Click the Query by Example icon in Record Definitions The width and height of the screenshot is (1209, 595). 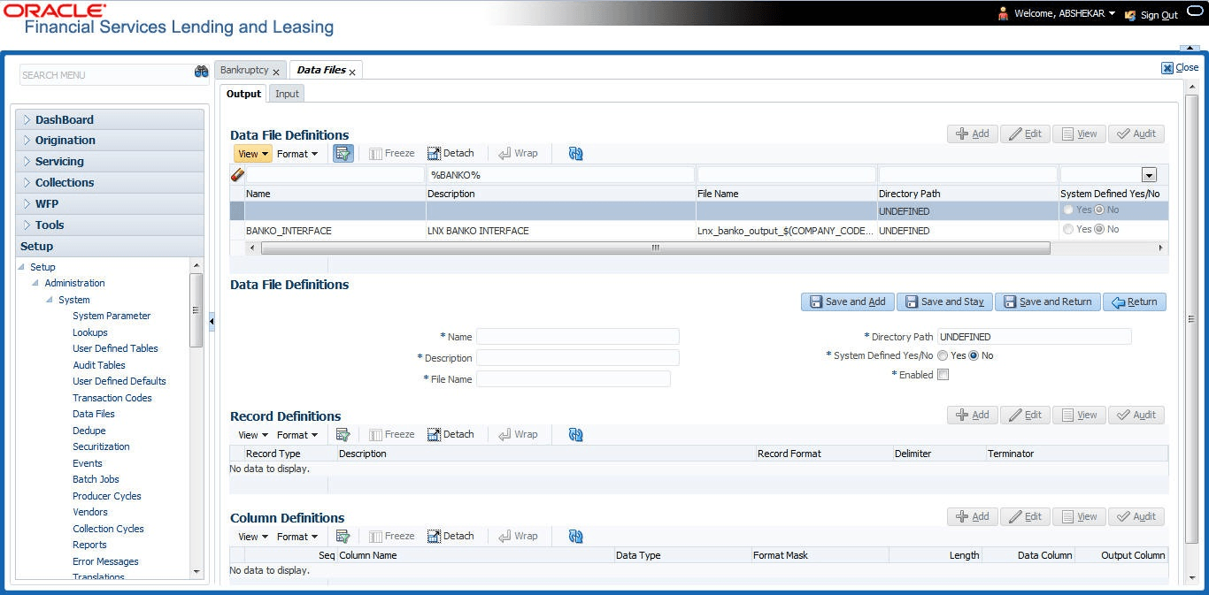(x=343, y=435)
